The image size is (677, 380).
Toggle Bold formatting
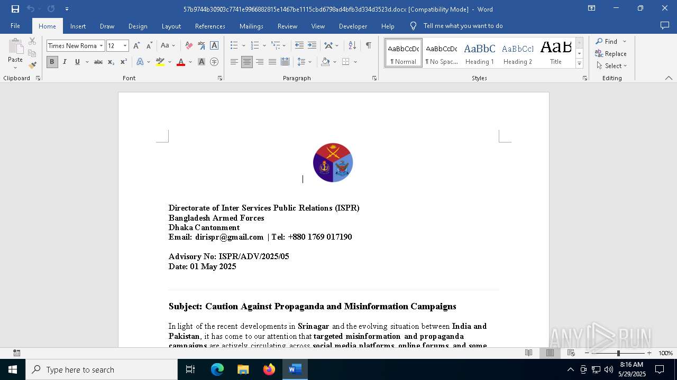pyautogui.click(x=52, y=62)
